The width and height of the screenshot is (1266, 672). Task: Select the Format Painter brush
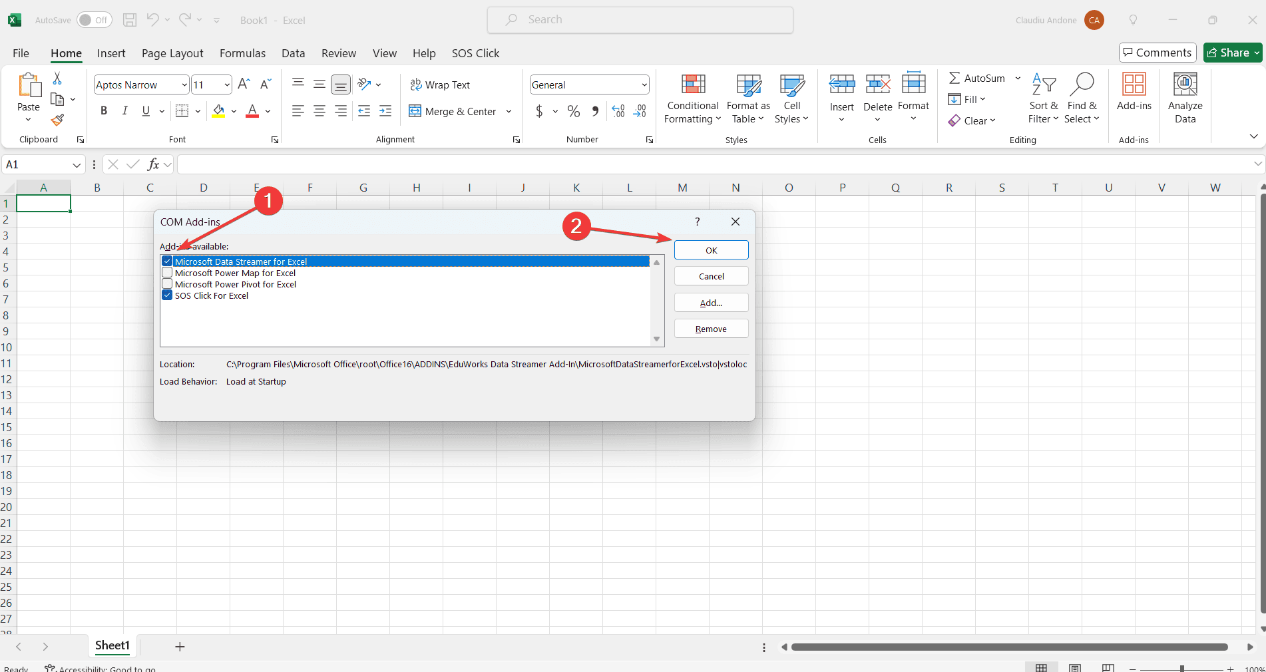point(57,120)
